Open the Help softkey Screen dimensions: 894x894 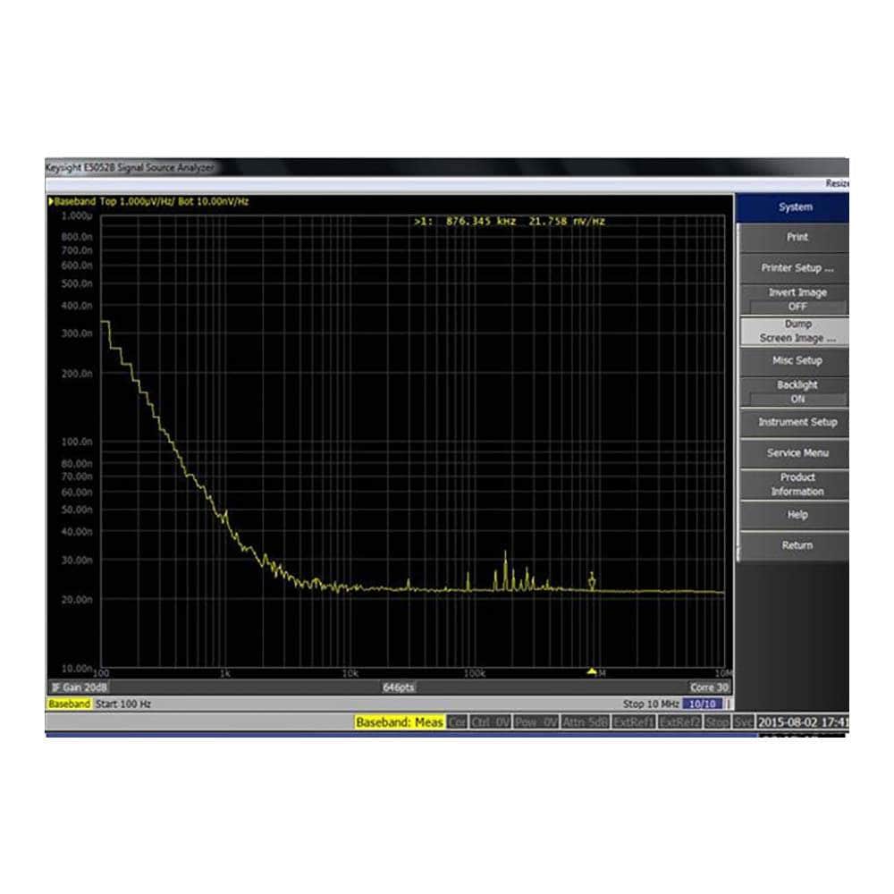click(x=797, y=515)
